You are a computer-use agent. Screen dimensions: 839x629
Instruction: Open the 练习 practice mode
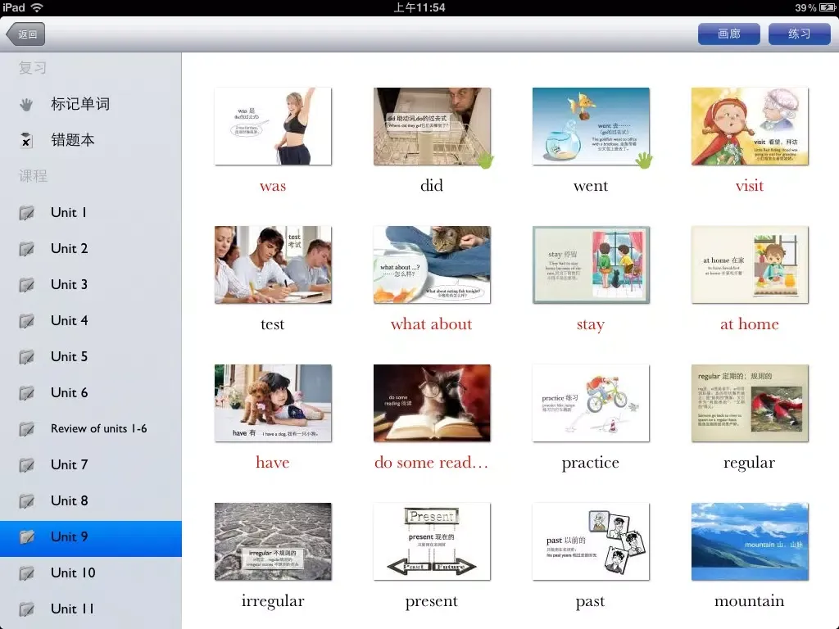pos(800,34)
